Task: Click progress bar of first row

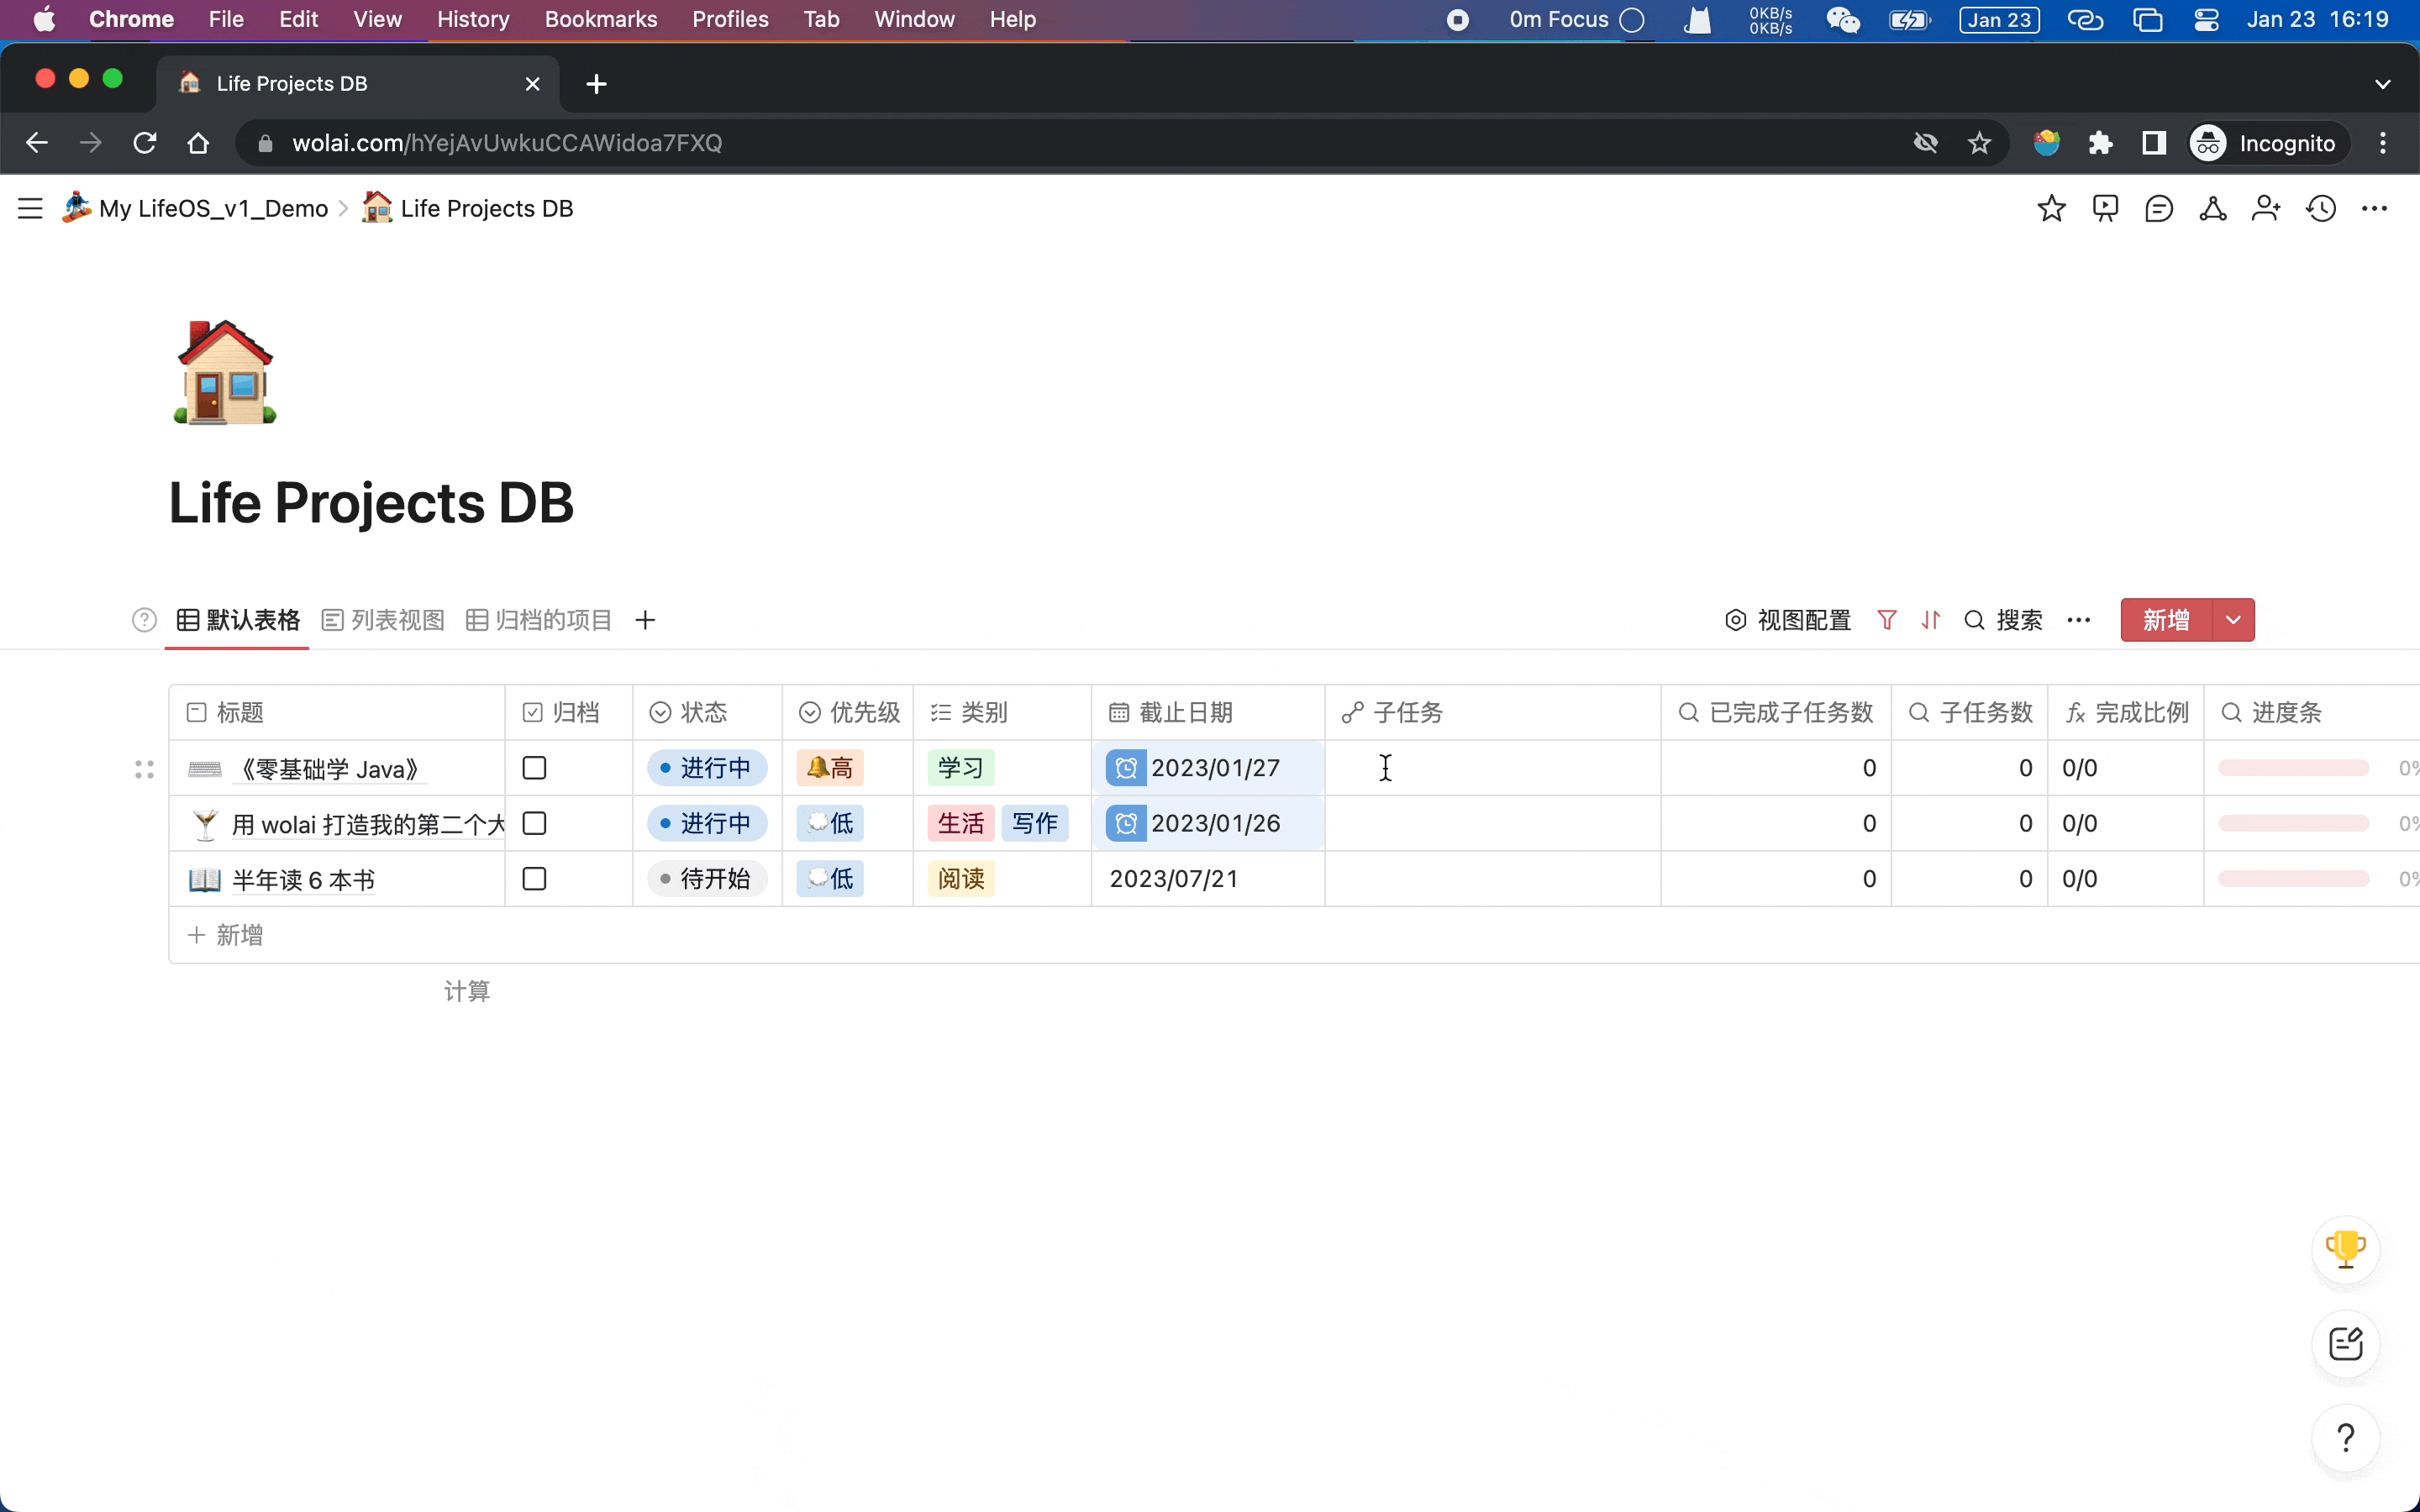Action: tap(2292, 768)
